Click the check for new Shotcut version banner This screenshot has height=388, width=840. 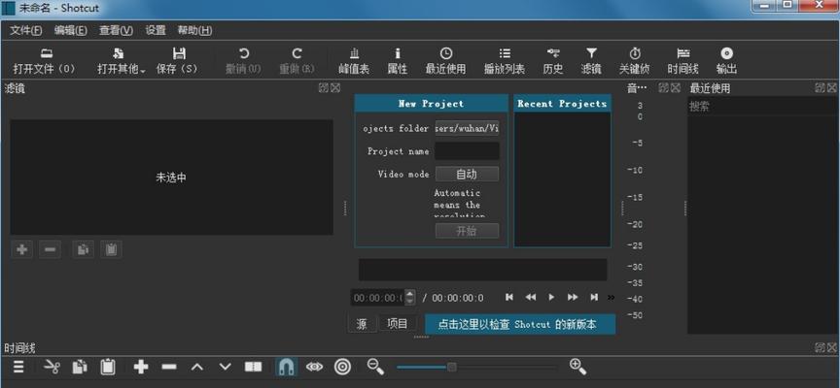519,324
